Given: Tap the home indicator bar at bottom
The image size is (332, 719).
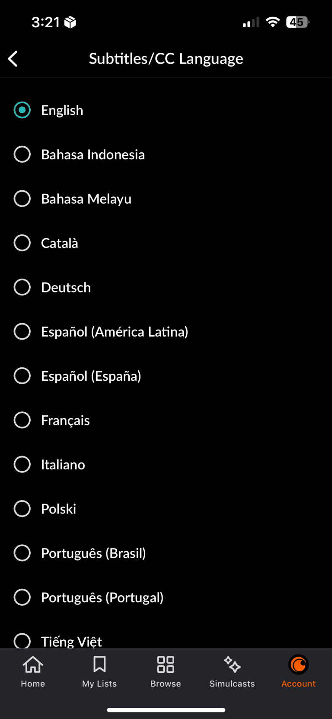Looking at the screenshot, I should (x=166, y=709).
